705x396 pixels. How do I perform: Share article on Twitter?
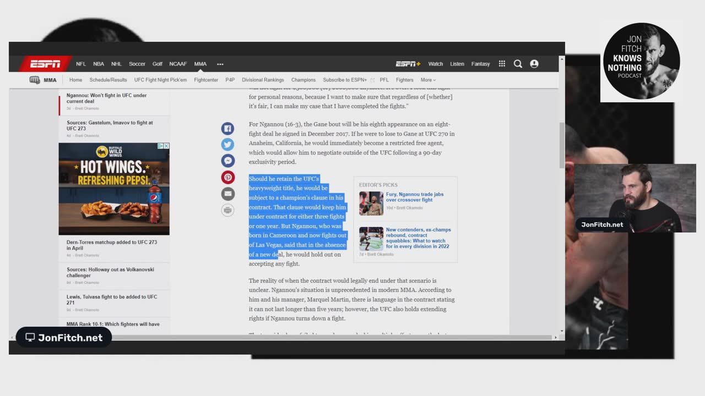click(x=228, y=145)
